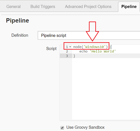Image resolution: width=140 pixels, height=131 pixels.
Task: Click the node keyword on line 1
Action: point(77,47)
